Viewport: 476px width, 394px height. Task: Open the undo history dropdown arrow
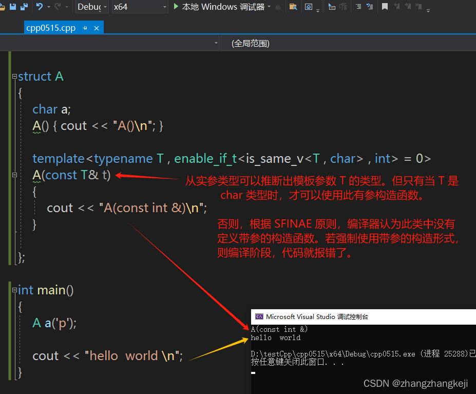pyautogui.click(x=49, y=7)
